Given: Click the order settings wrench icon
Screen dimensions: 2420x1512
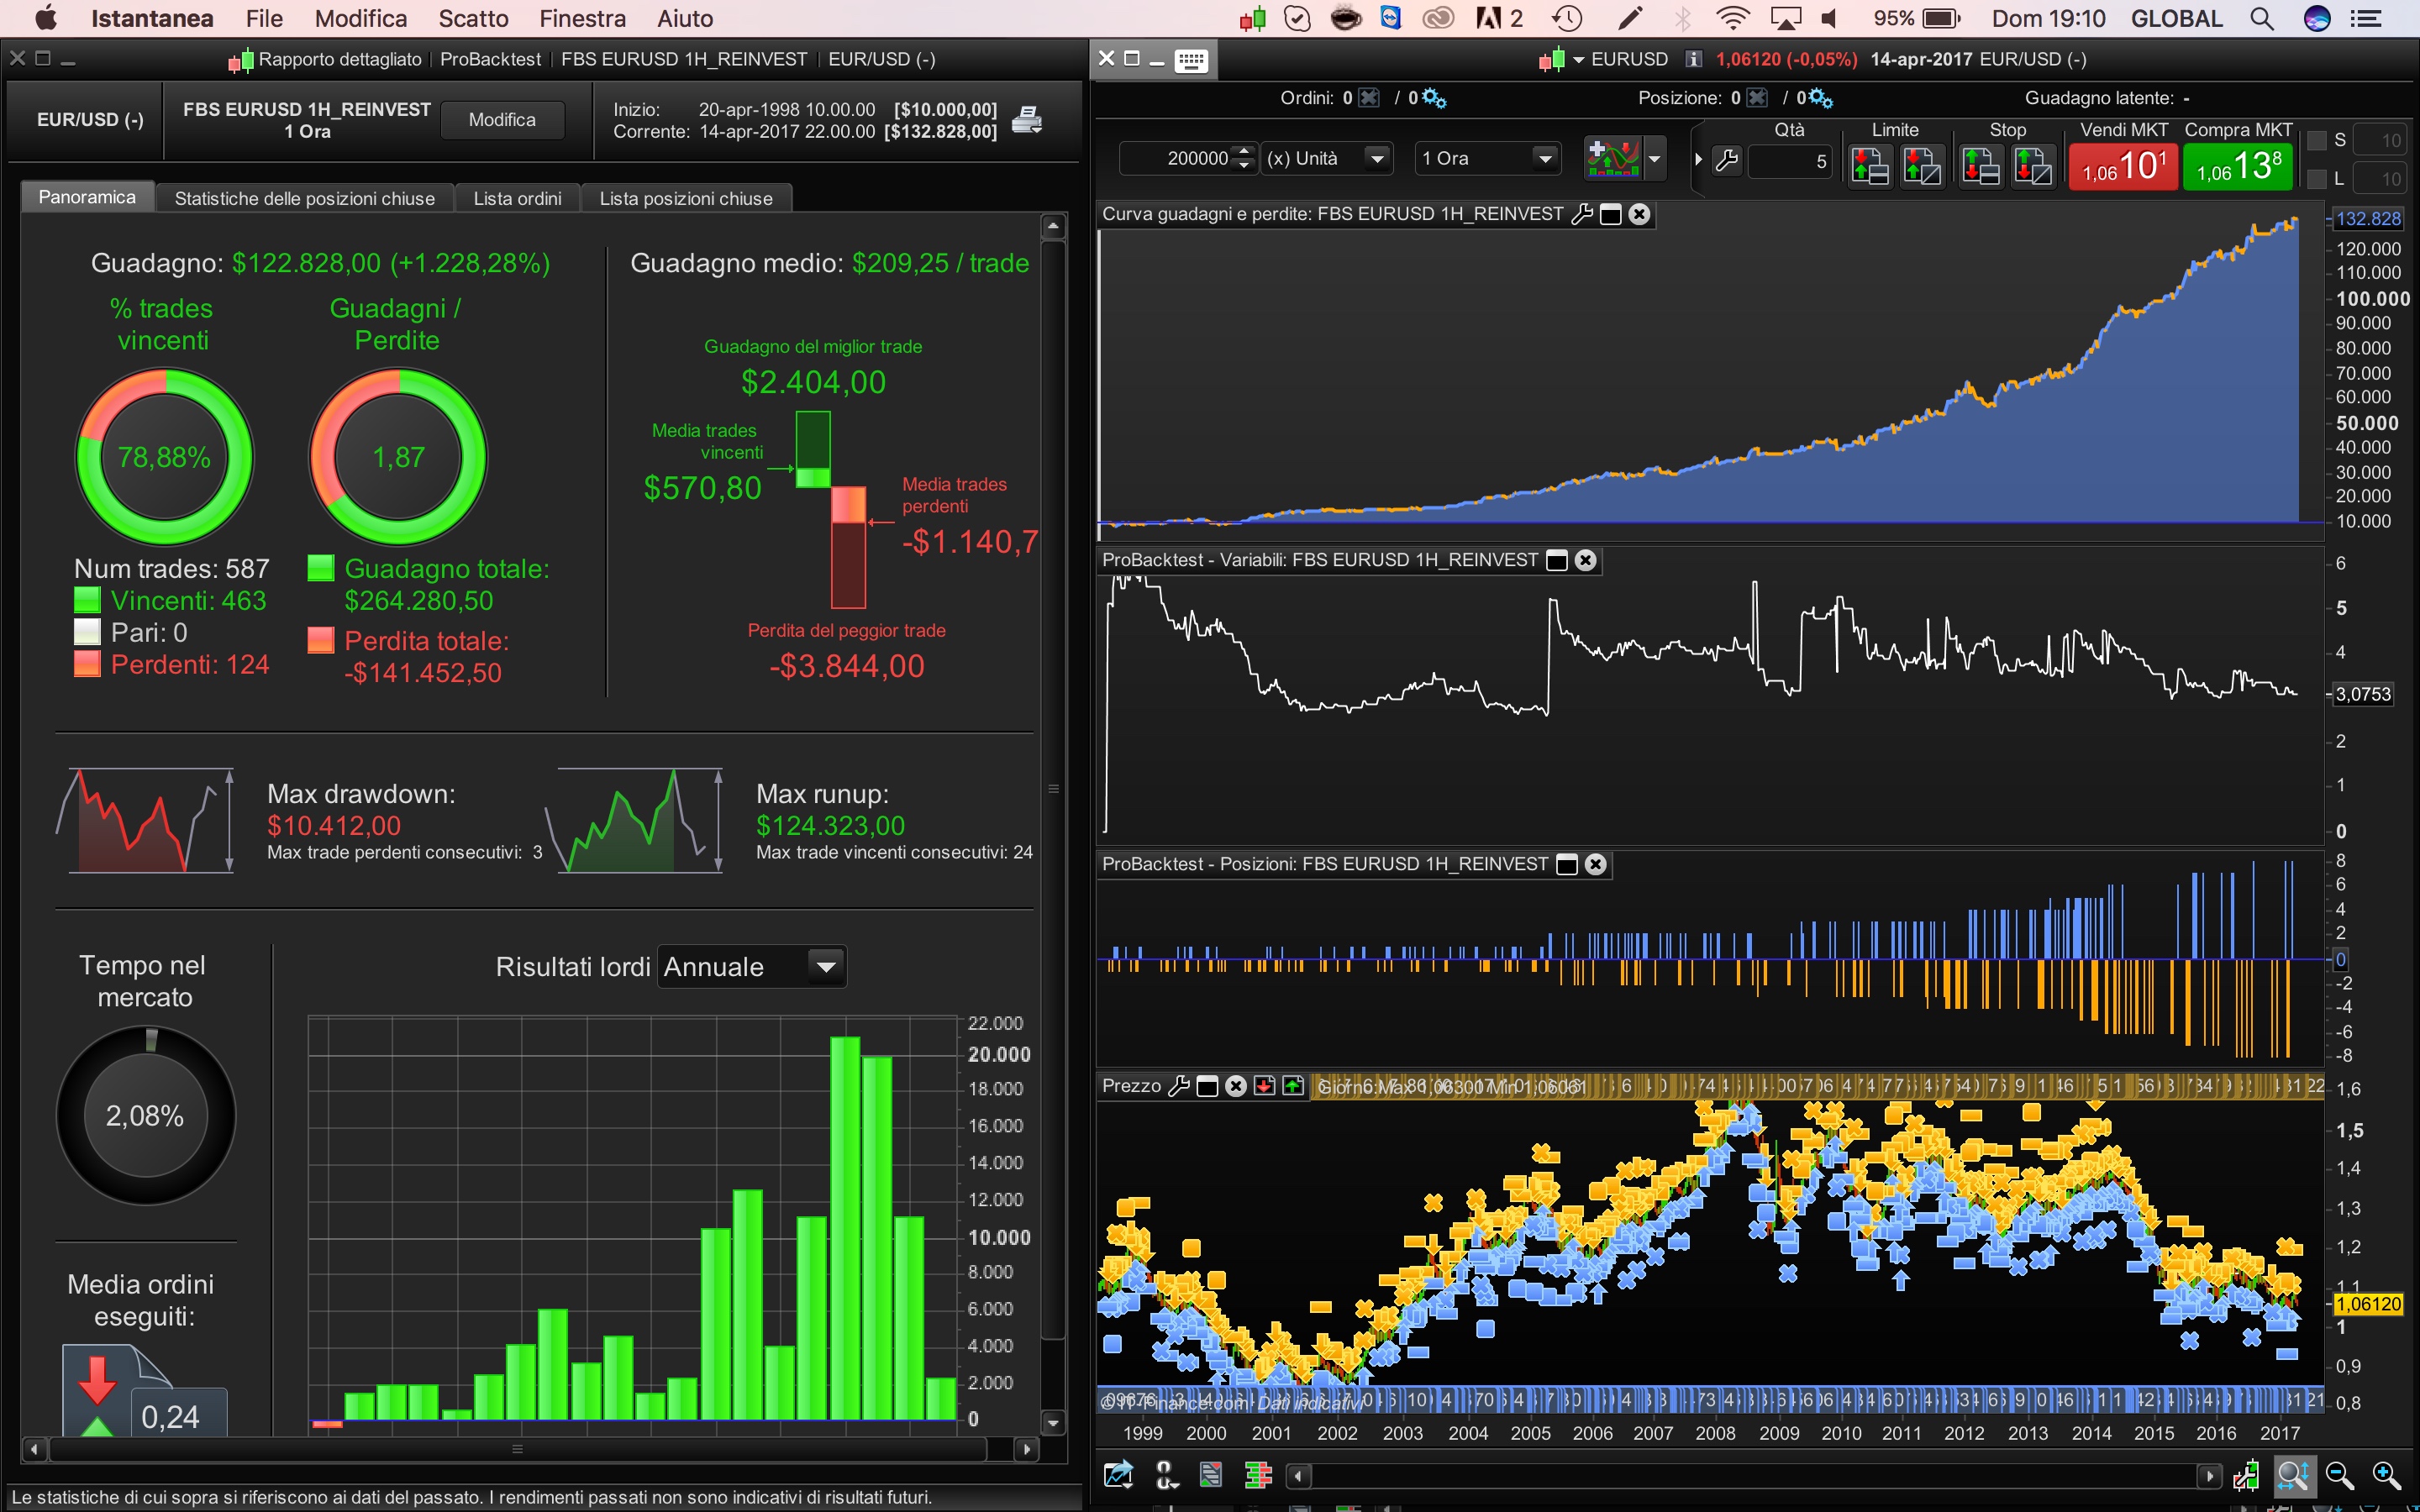Looking at the screenshot, I should [x=1727, y=160].
